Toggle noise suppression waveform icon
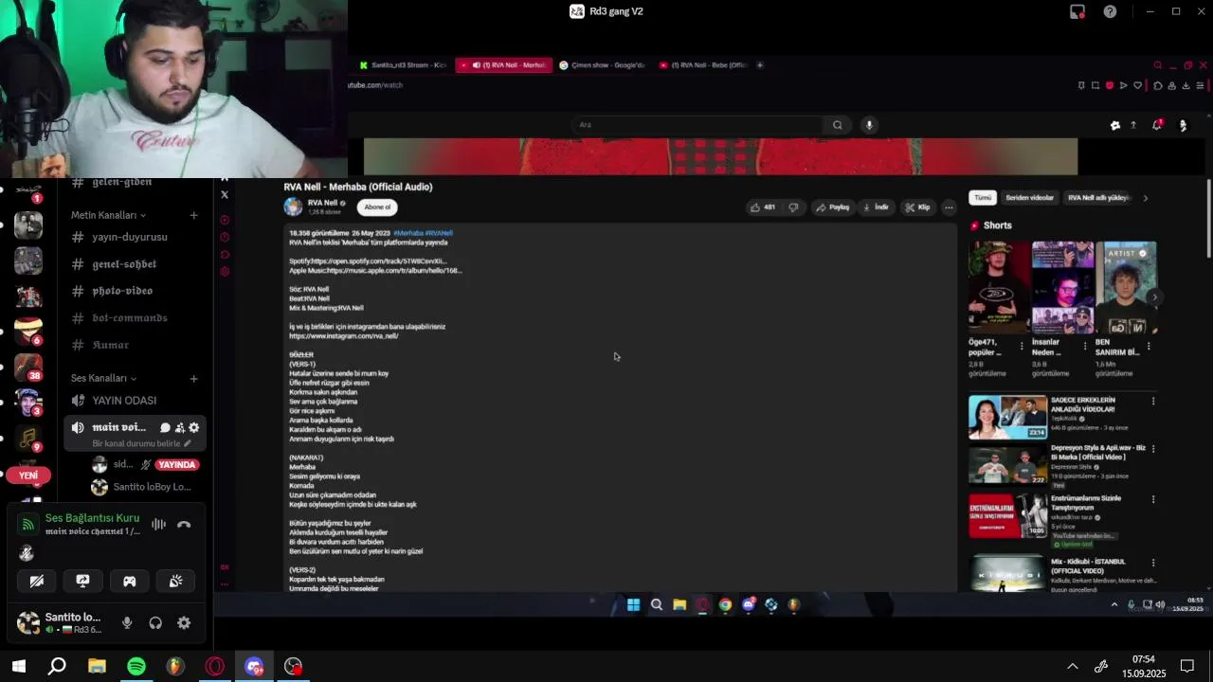The height and width of the screenshot is (682, 1213). [158, 524]
